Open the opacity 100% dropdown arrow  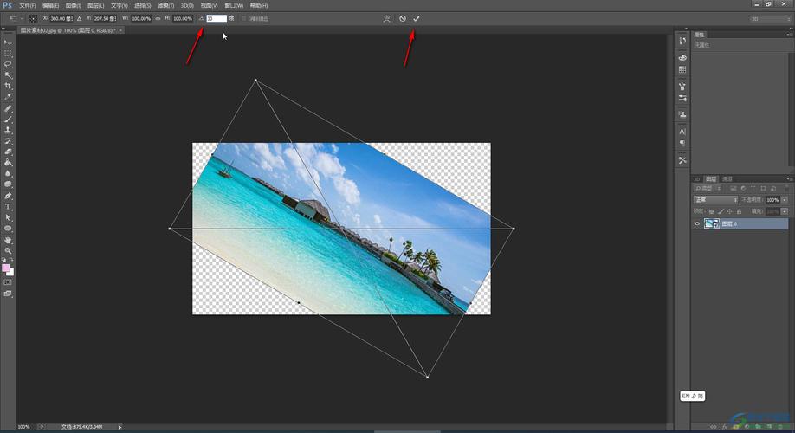[x=784, y=200]
